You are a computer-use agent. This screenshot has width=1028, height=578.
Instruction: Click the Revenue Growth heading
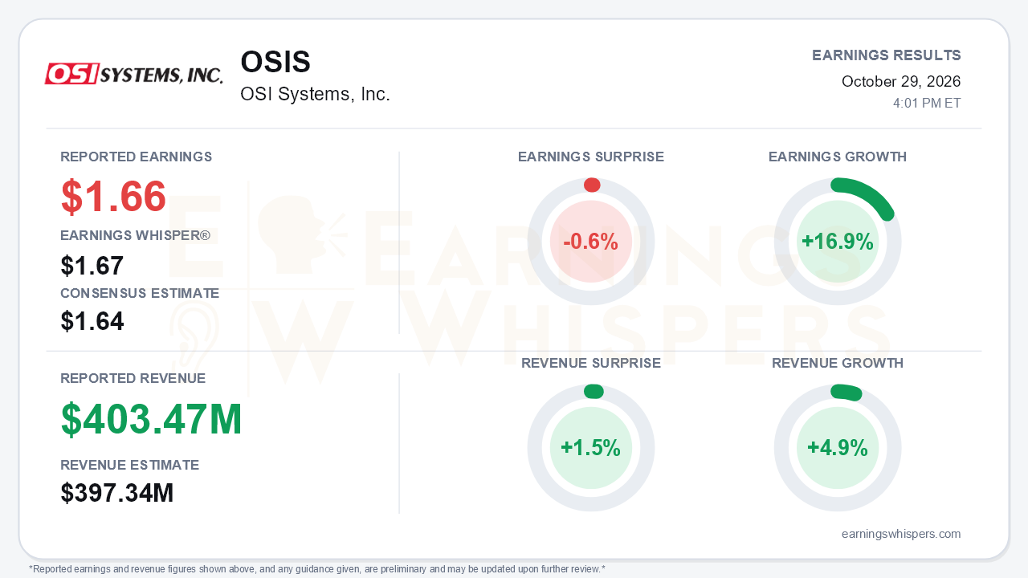point(838,363)
